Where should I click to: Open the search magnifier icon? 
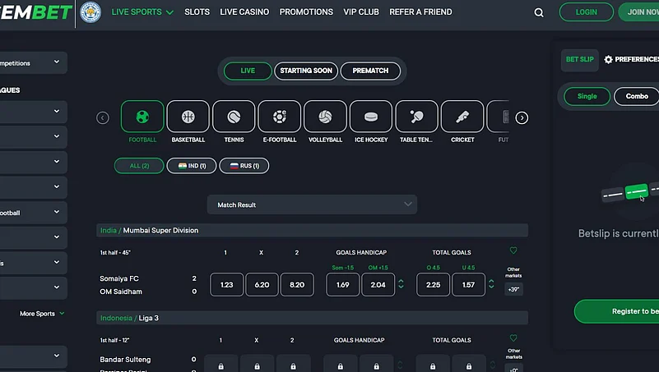click(x=539, y=13)
